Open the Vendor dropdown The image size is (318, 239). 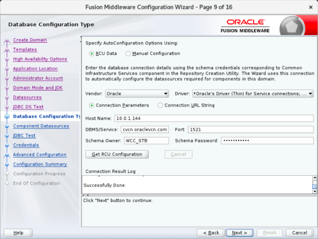coord(137,94)
